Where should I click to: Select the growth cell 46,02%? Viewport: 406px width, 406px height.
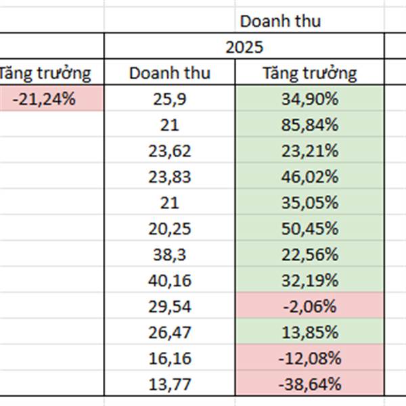click(309, 176)
